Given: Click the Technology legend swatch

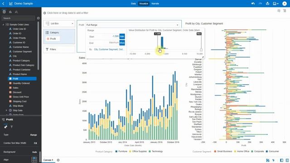Looking at the screenshot, I should click(x=150, y=151).
